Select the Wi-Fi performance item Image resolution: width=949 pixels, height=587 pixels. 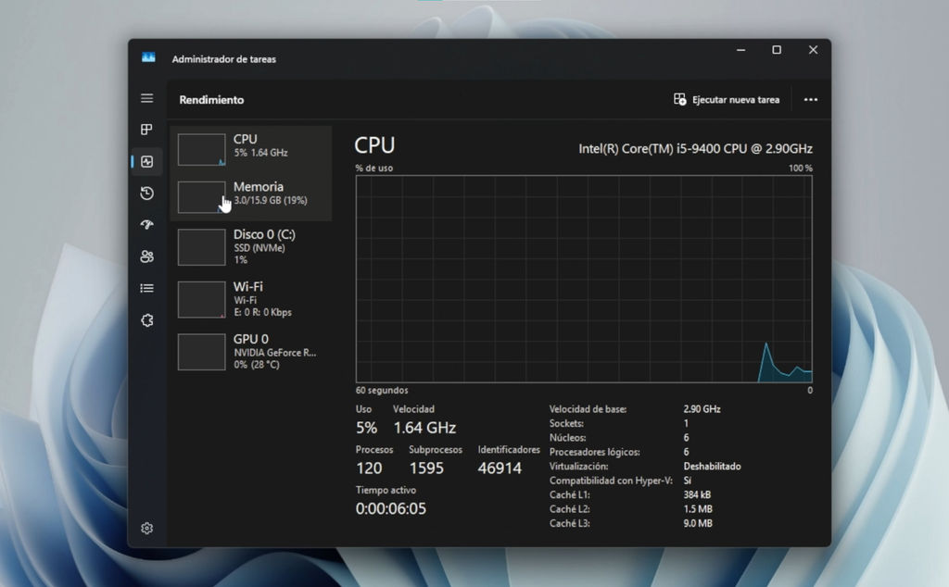click(250, 299)
